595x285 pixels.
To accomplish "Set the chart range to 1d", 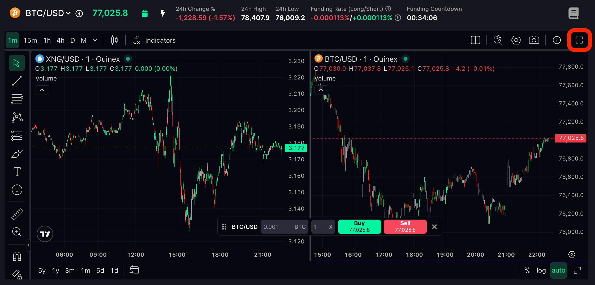I will 114,270.
